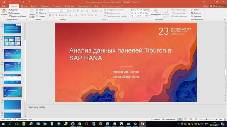Select the triangle shape in gallery
The image size is (227, 127).
click(x=132, y=13)
